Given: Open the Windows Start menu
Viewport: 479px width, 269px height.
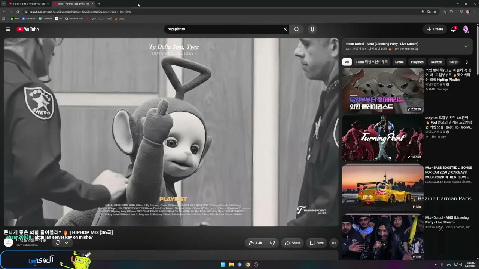Looking at the screenshot, I should 223,265.
